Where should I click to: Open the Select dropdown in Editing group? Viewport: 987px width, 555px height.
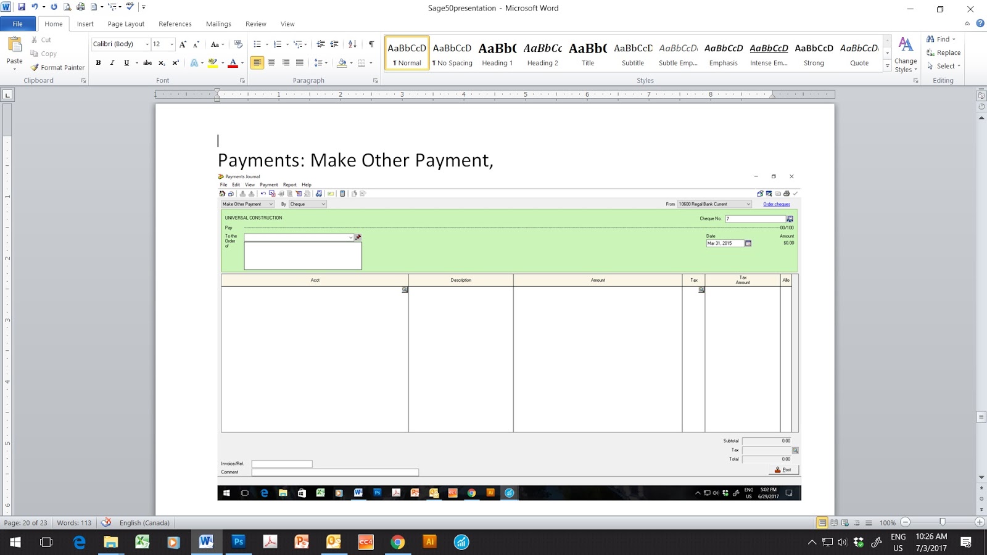(944, 66)
